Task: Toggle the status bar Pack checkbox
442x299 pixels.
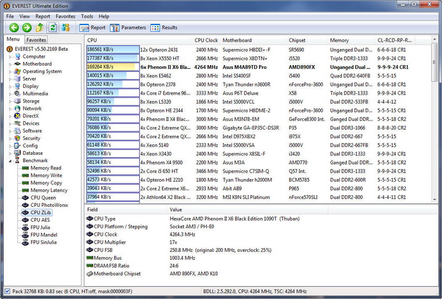Action: (7, 292)
